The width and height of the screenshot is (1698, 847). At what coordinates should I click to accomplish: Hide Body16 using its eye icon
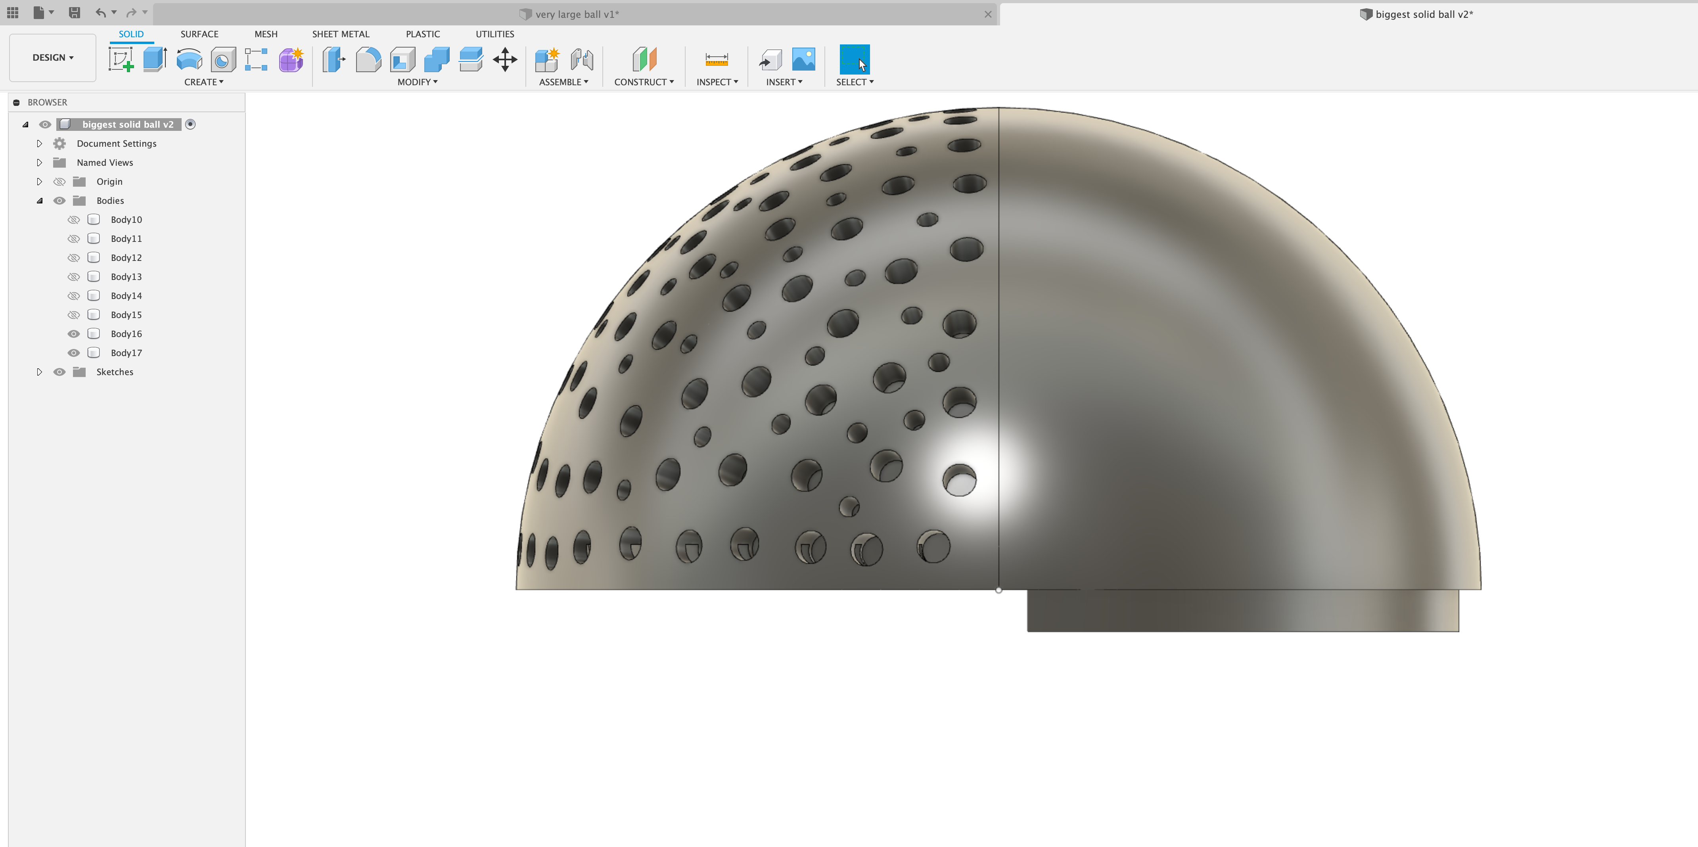74,333
